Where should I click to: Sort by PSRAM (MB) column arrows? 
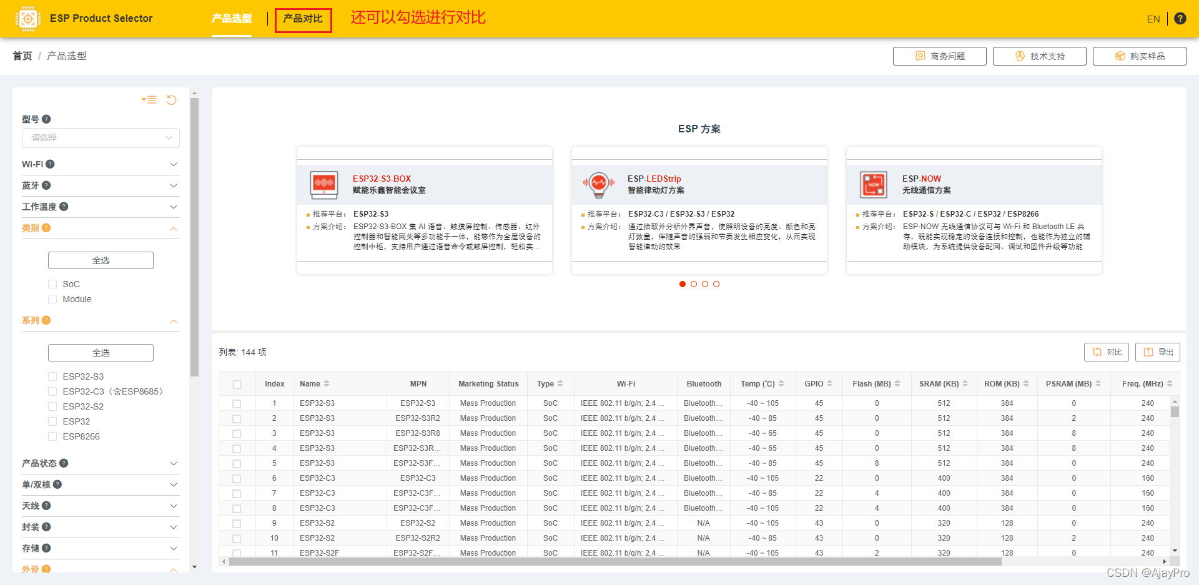[x=1098, y=384]
